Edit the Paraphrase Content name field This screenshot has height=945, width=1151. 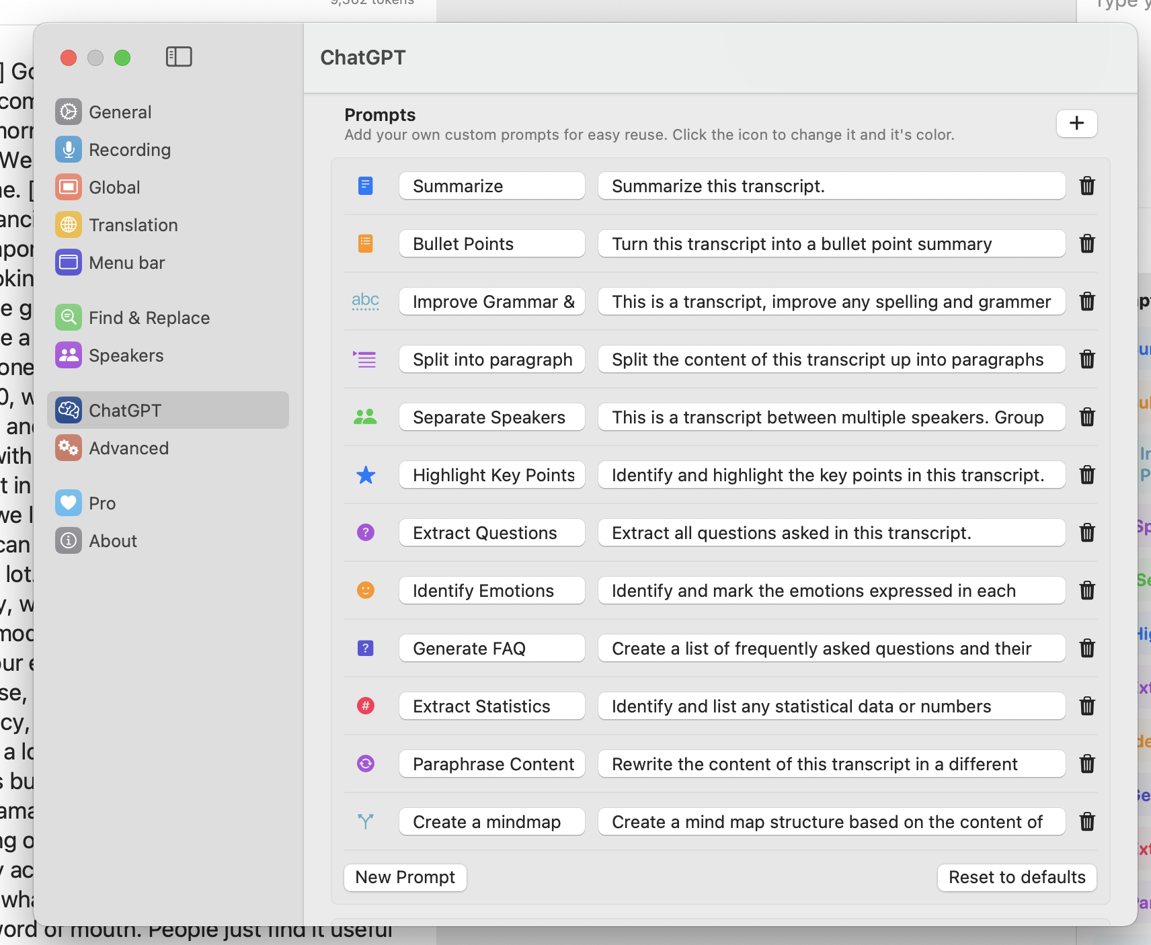point(492,764)
